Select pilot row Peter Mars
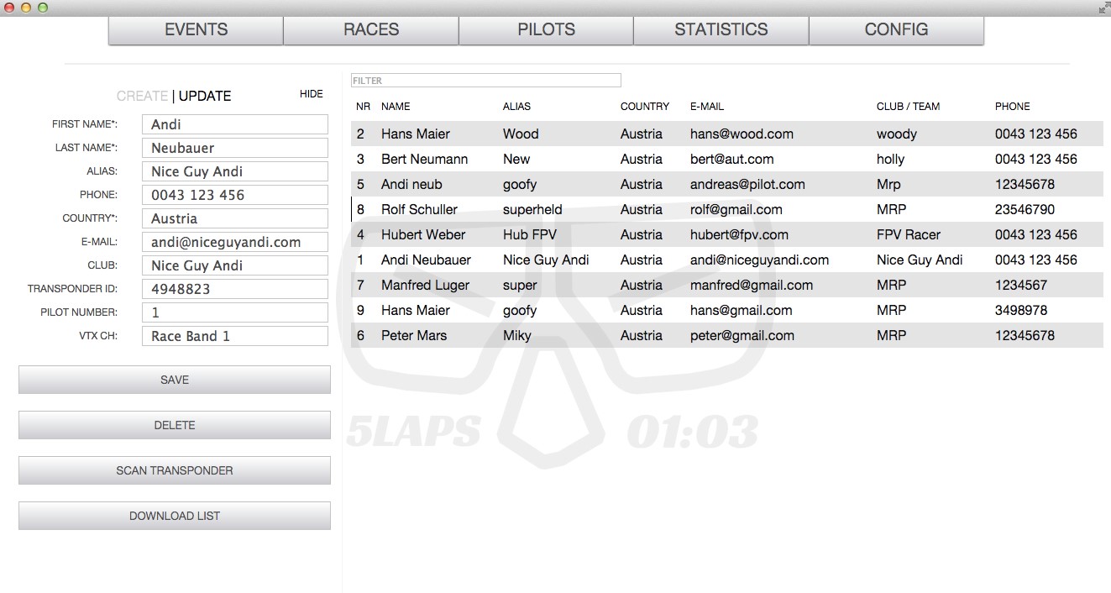The image size is (1111, 593). 727,335
